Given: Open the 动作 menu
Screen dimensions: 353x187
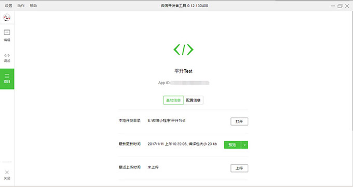Looking at the screenshot, I should tap(21, 6).
